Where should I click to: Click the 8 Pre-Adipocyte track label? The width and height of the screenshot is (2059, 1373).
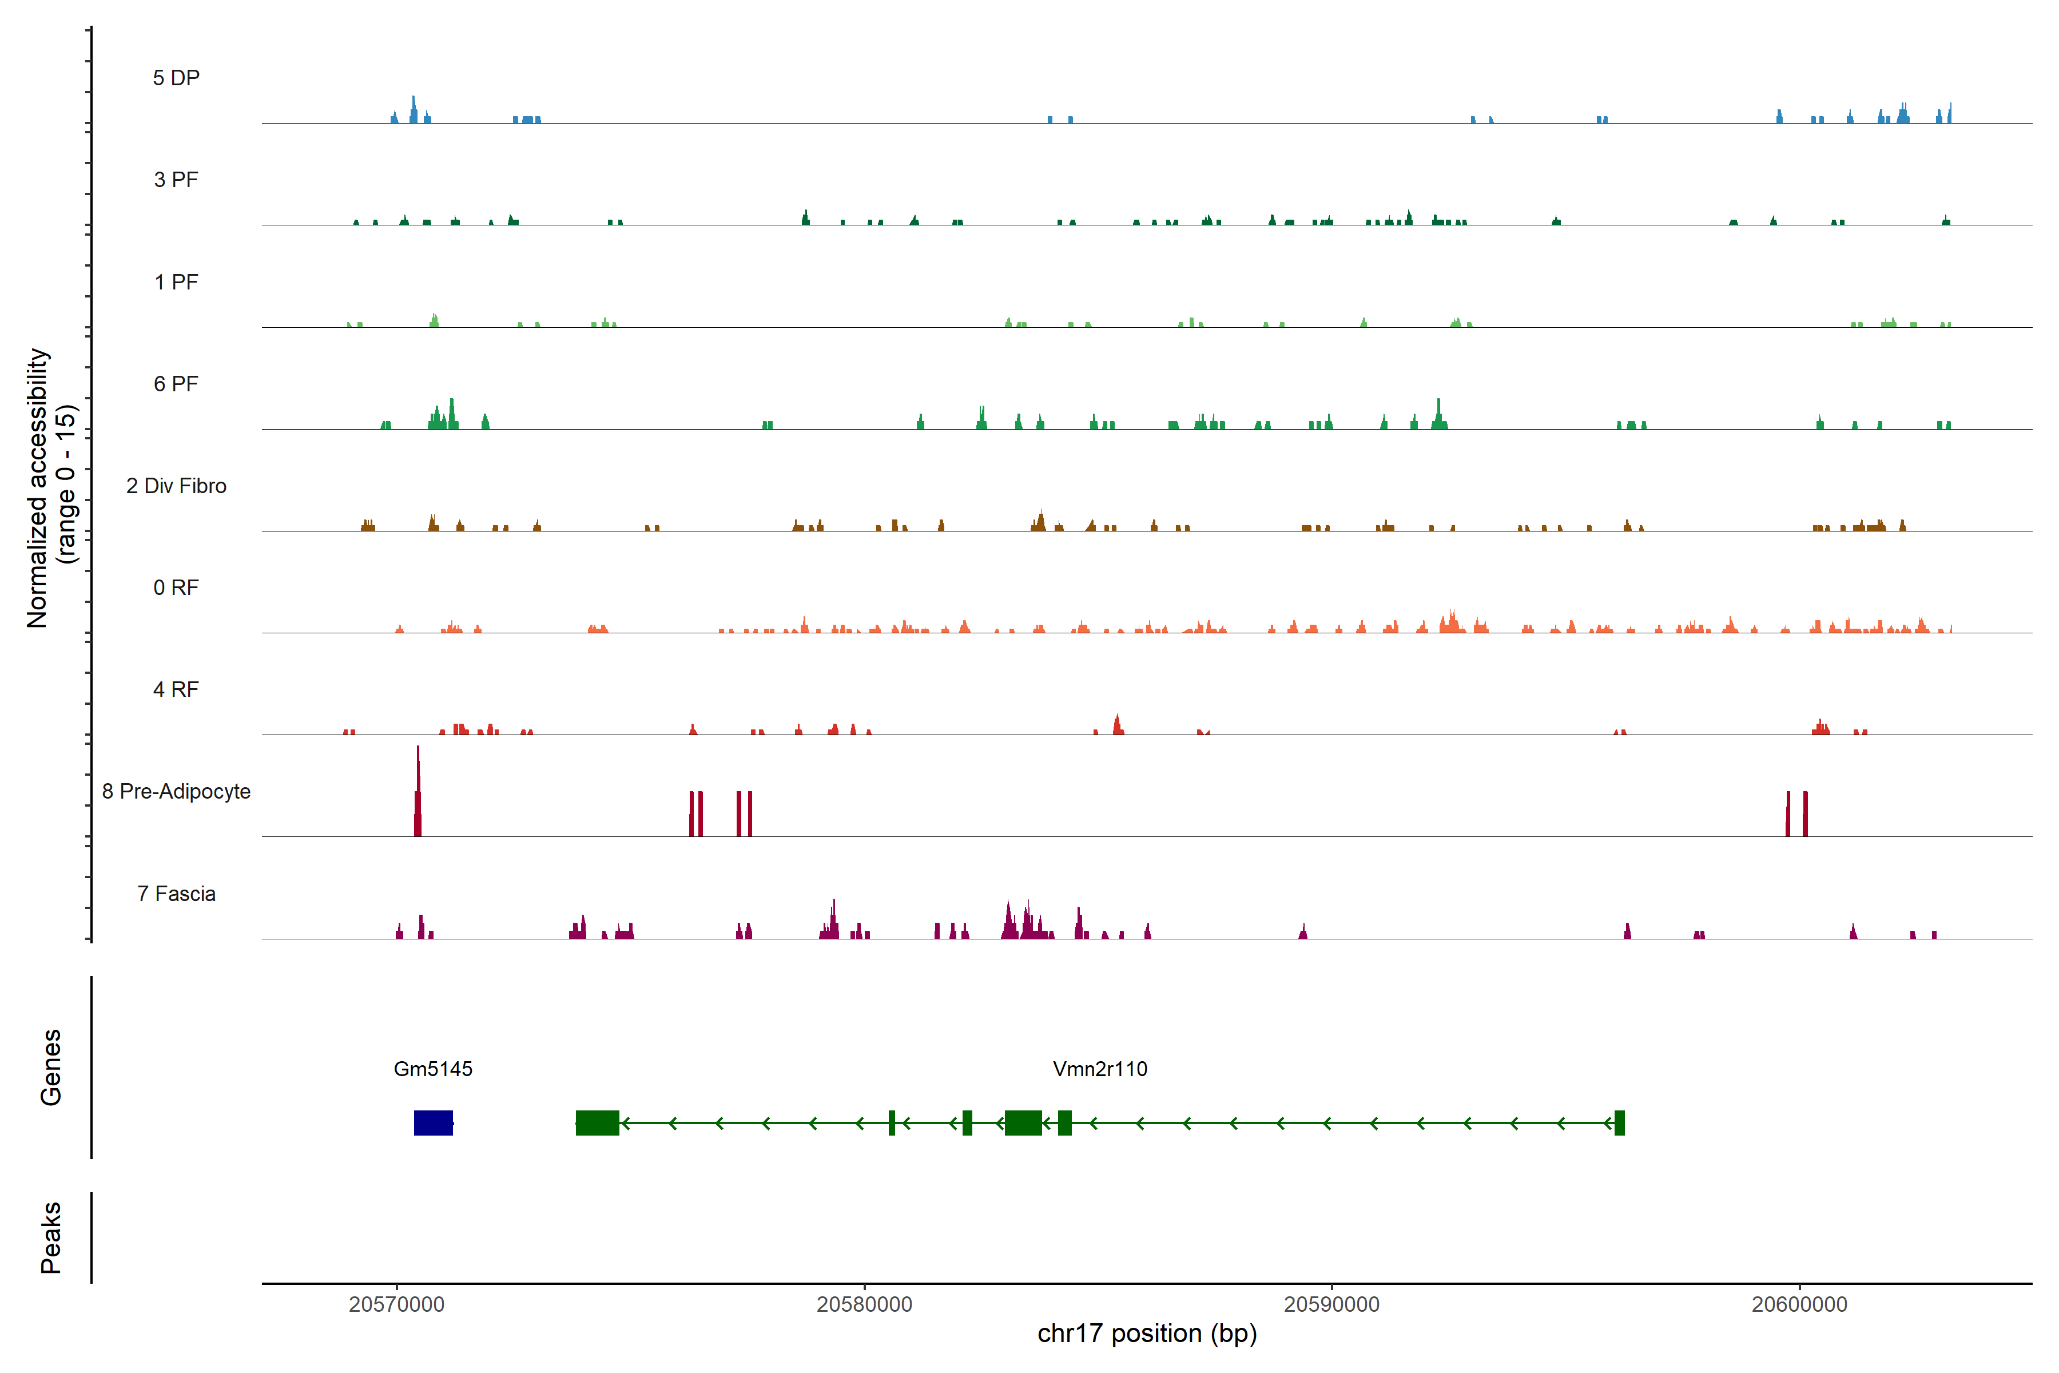[x=176, y=792]
